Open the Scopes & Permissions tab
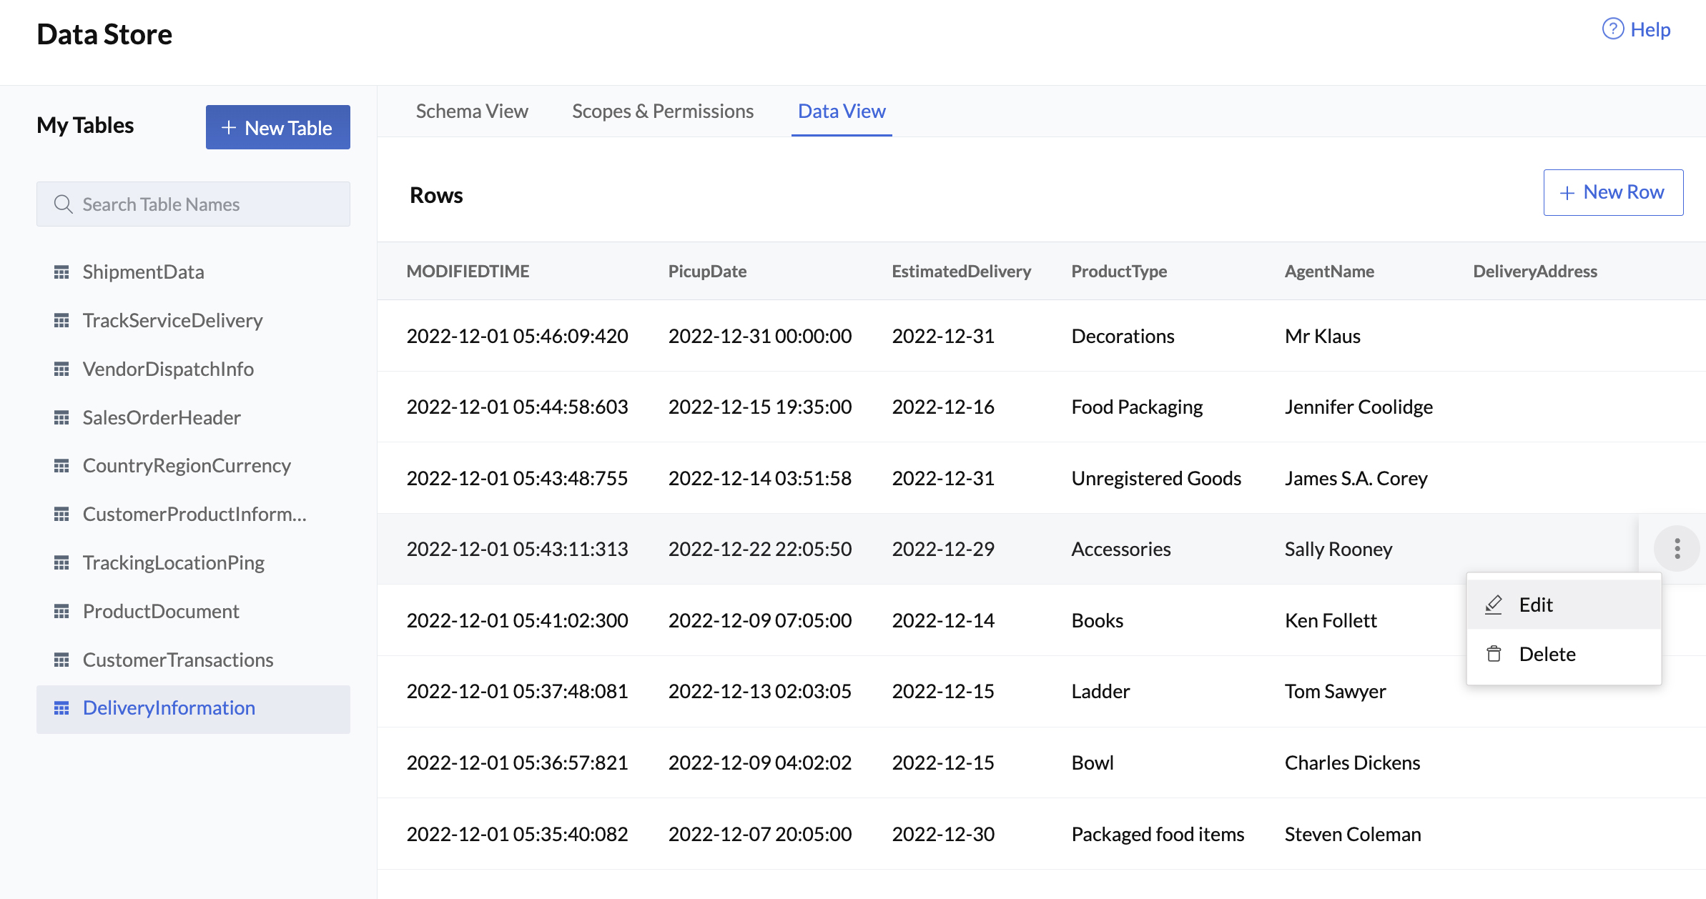Screen dimensions: 1706x899 point(662,111)
